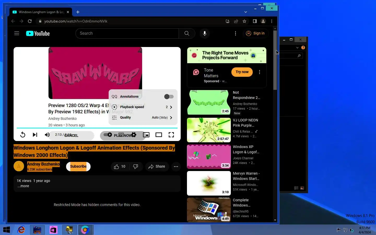Click the Sign in button
This screenshot has height=235, width=376.
[x=256, y=33]
